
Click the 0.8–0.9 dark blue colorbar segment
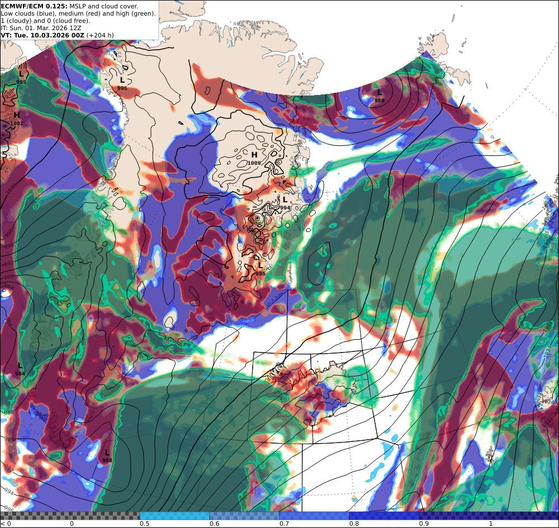pos(384,516)
